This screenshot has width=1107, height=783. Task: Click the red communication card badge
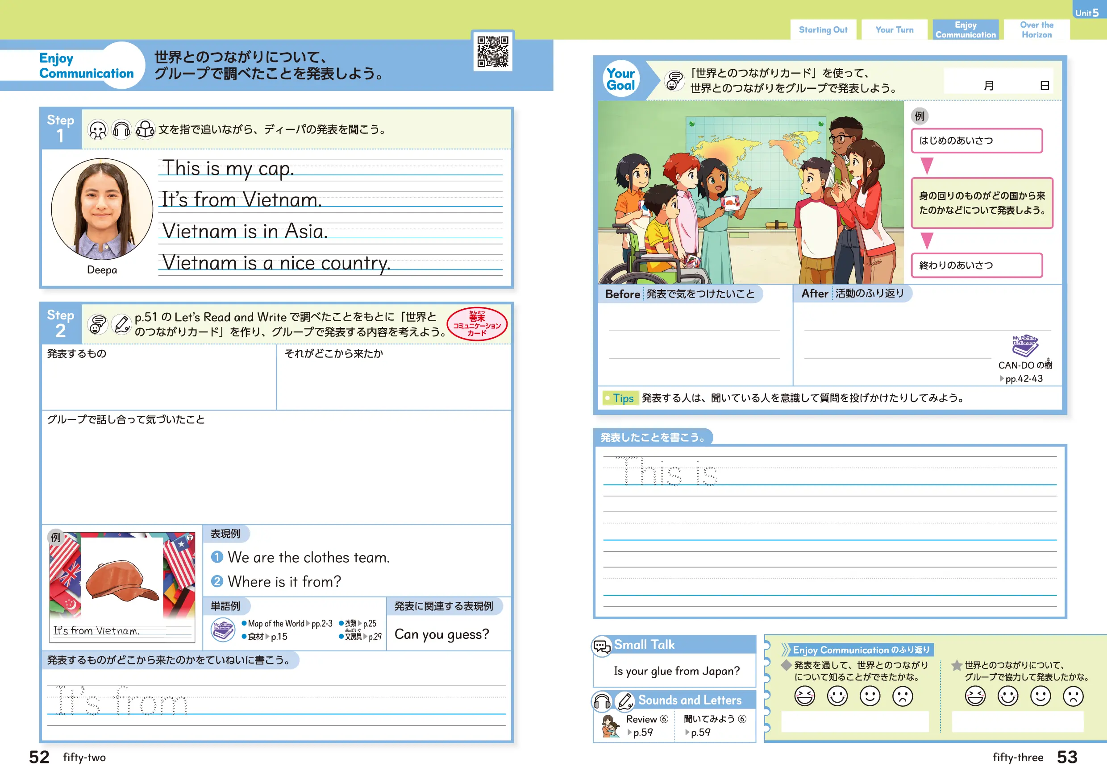[477, 324]
